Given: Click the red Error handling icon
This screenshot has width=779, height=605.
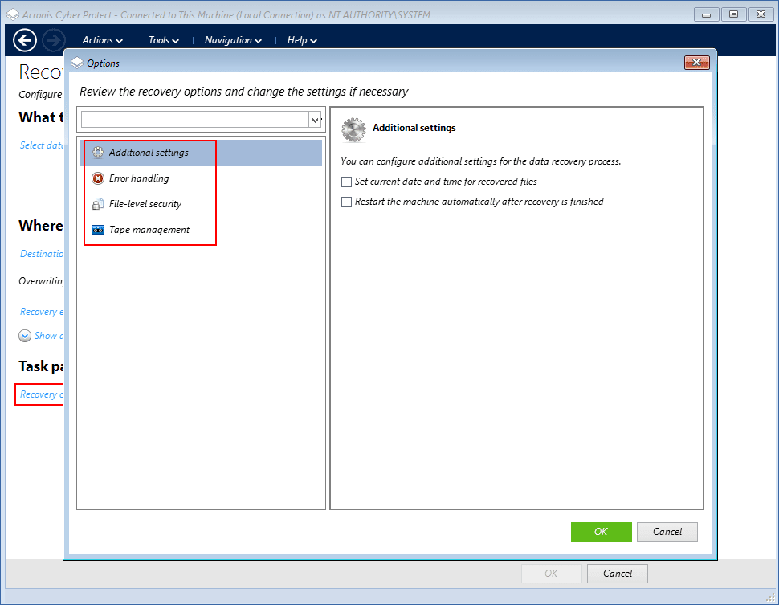Looking at the screenshot, I should click(98, 178).
